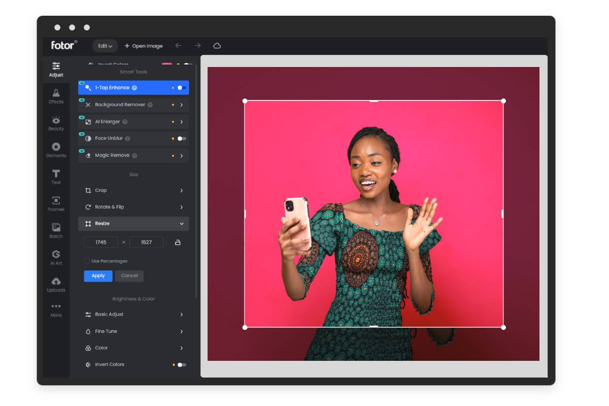Open the Elements panel
609x406 pixels.
56,150
